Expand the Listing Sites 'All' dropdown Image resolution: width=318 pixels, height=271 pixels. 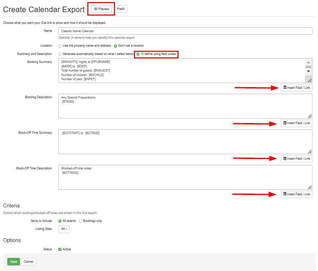point(64,229)
